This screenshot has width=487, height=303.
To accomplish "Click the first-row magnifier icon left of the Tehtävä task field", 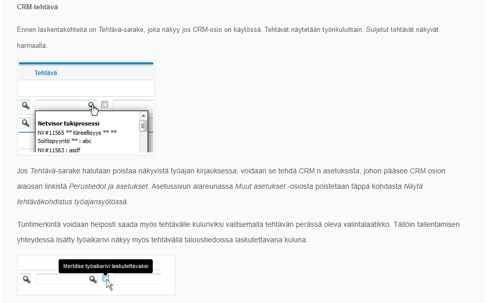I will (26, 105).
